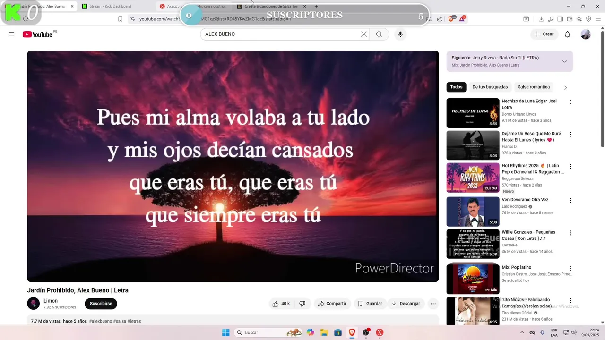Select De tus búsquedas filter chip
This screenshot has height=340, width=605.
[490, 87]
